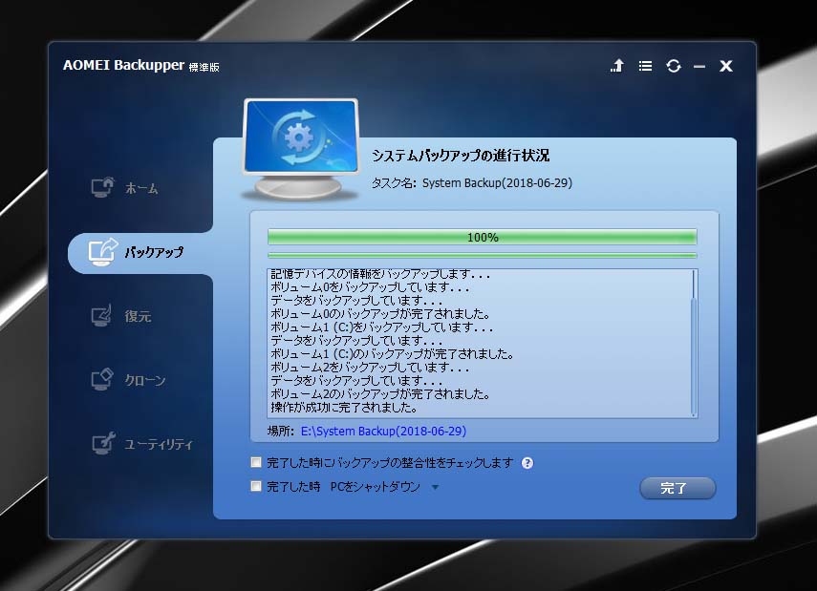Minimize the AOMEI Backupper window

(x=699, y=67)
